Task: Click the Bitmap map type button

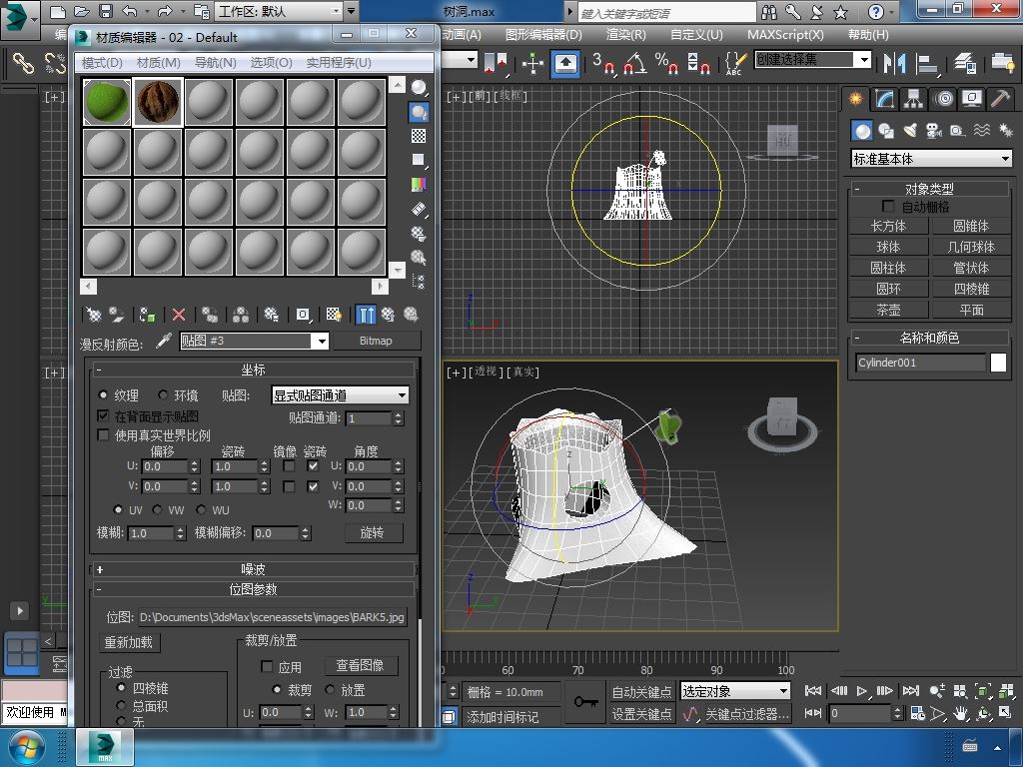Action: click(x=376, y=342)
